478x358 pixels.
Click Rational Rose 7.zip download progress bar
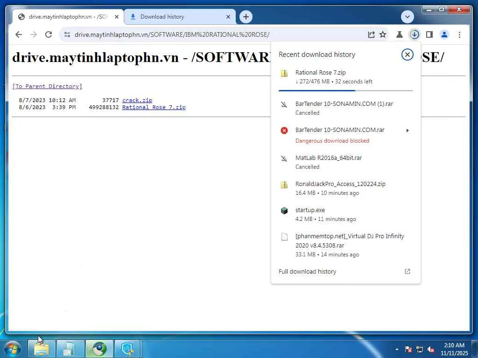click(346, 90)
